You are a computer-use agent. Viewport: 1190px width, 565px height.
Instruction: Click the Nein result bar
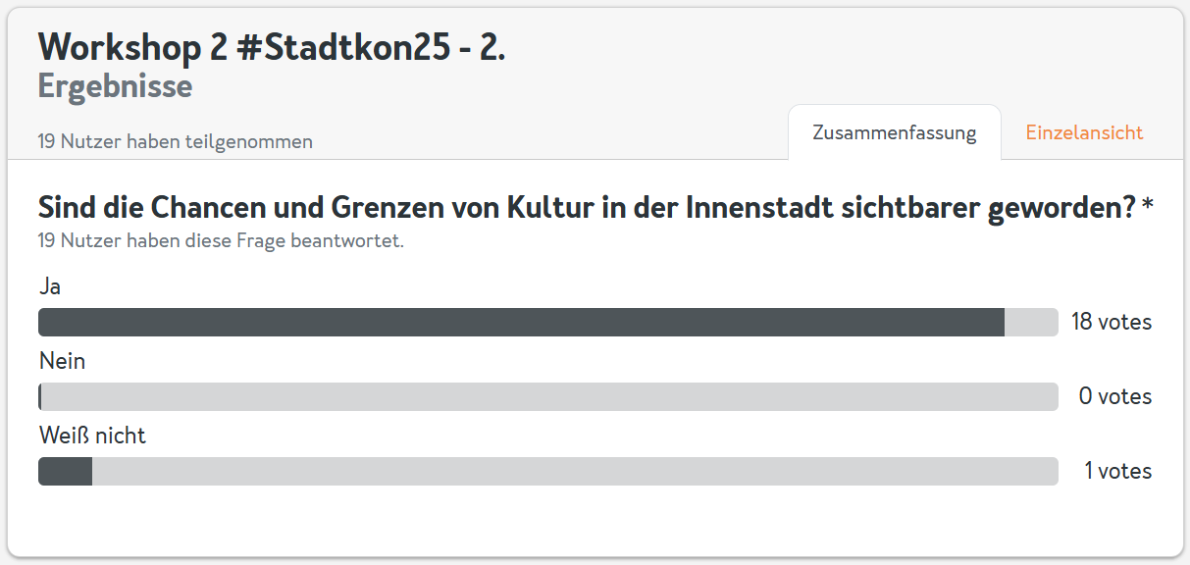(x=548, y=396)
